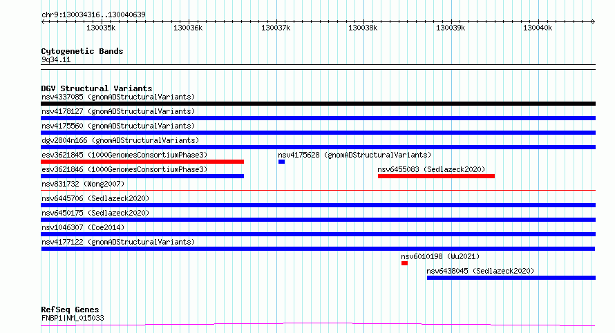Viewport: 615px width, 333px height.
Task: Open the dgv2804n166 variant bar
Action: tap(318, 147)
